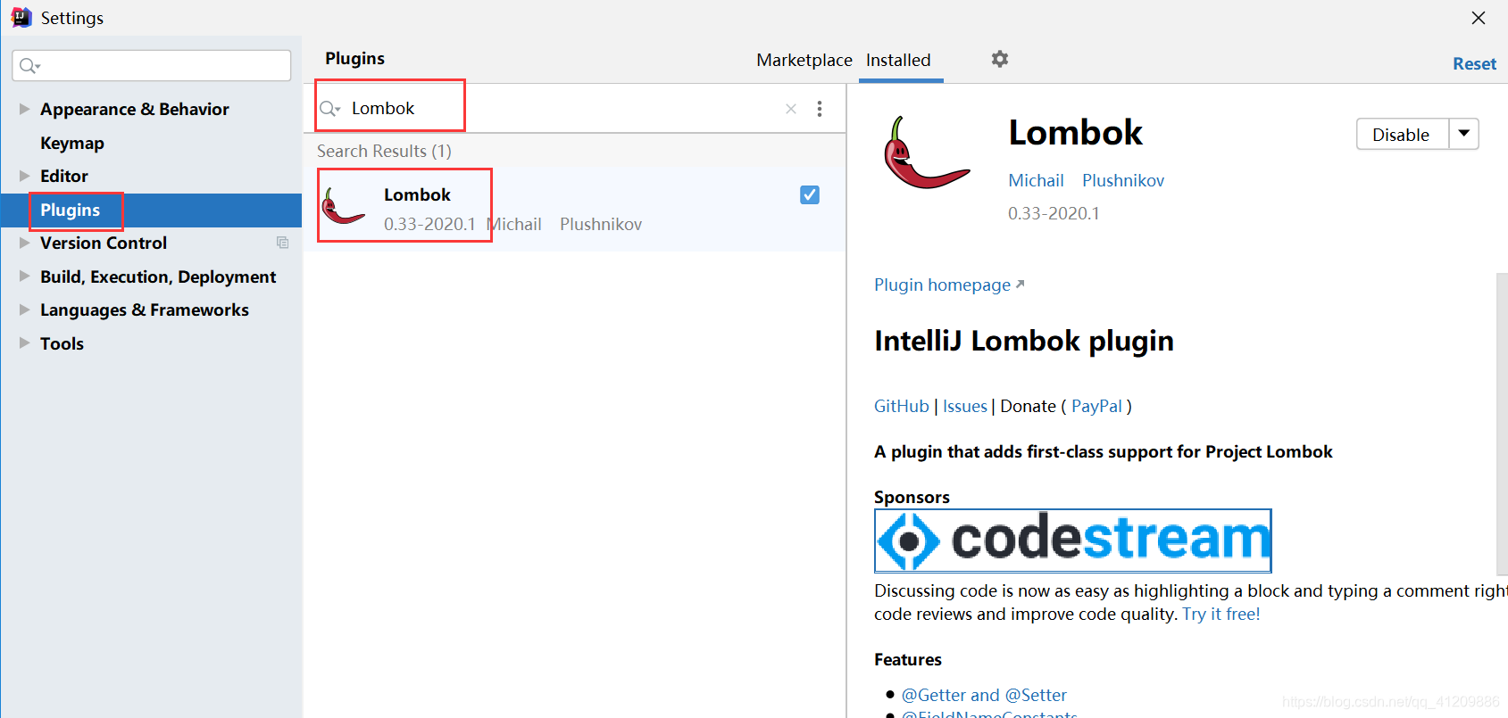Expand Build, Execution, Deployment node
The image size is (1508, 718).
[24, 276]
